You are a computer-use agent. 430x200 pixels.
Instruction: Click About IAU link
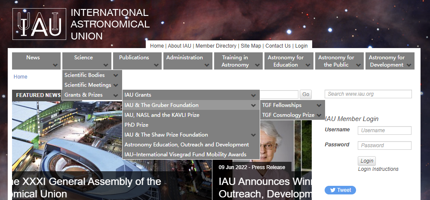tap(180, 46)
